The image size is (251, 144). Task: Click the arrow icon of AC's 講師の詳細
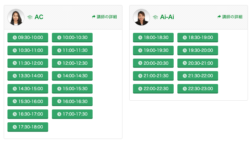click(x=94, y=17)
